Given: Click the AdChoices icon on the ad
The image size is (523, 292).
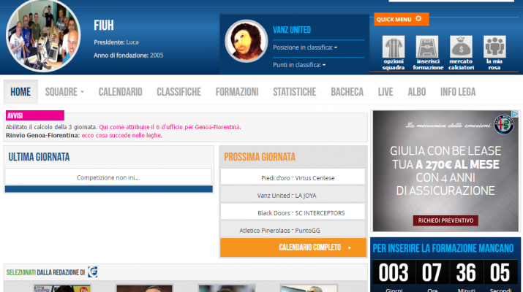Looking at the screenshot, I should coord(514,115).
